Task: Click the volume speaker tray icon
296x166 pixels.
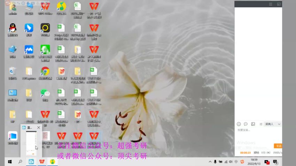Action: [x=231, y=162]
